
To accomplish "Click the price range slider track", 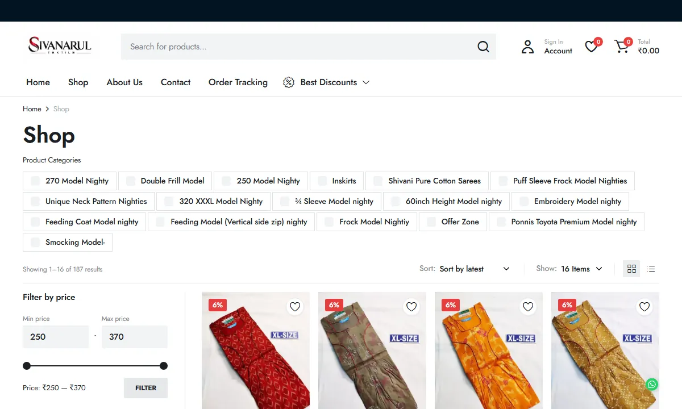I will (95, 366).
